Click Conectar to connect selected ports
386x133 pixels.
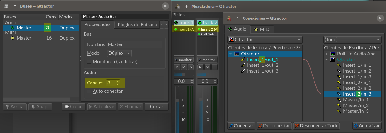pos(241,126)
